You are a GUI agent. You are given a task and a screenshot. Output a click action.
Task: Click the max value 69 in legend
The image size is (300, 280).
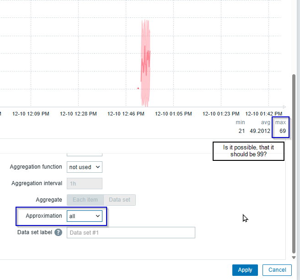[283, 131]
